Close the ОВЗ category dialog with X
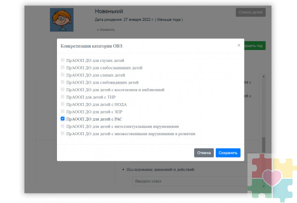The width and height of the screenshot is (297, 203). 239,45
